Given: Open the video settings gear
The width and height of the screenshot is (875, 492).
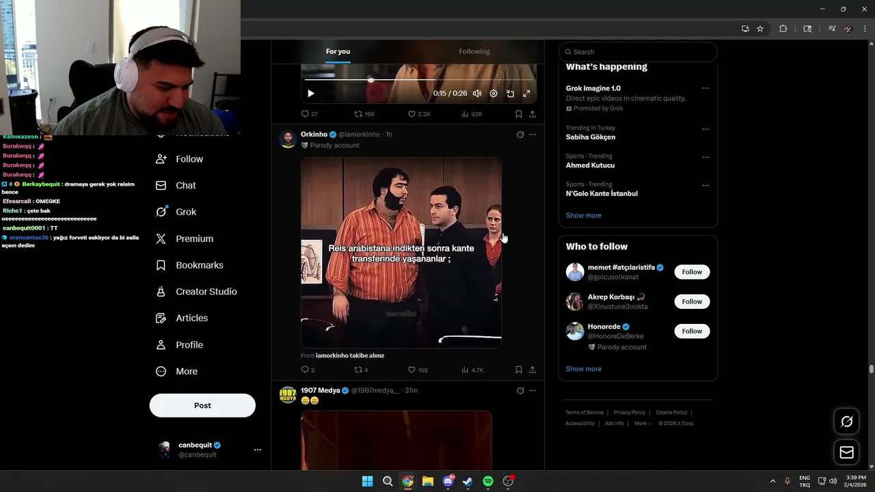Looking at the screenshot, I should [494, 94].
